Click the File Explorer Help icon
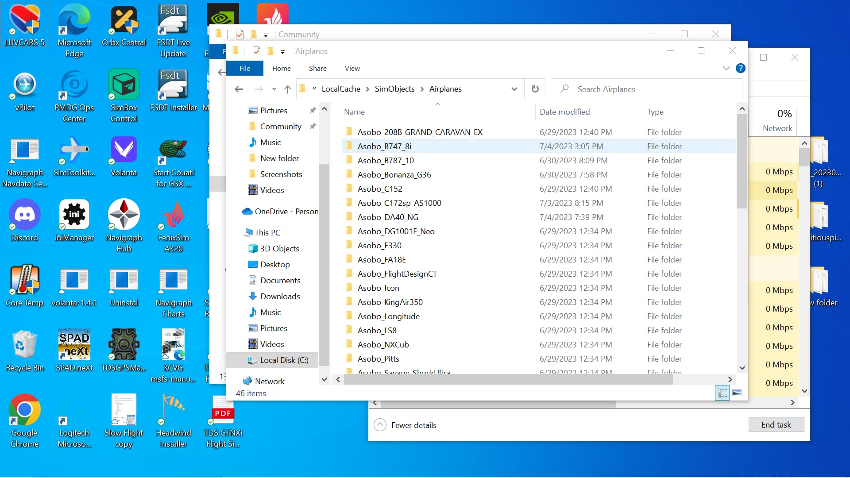This screenshot has width=850, height=478. coord(740,68)
